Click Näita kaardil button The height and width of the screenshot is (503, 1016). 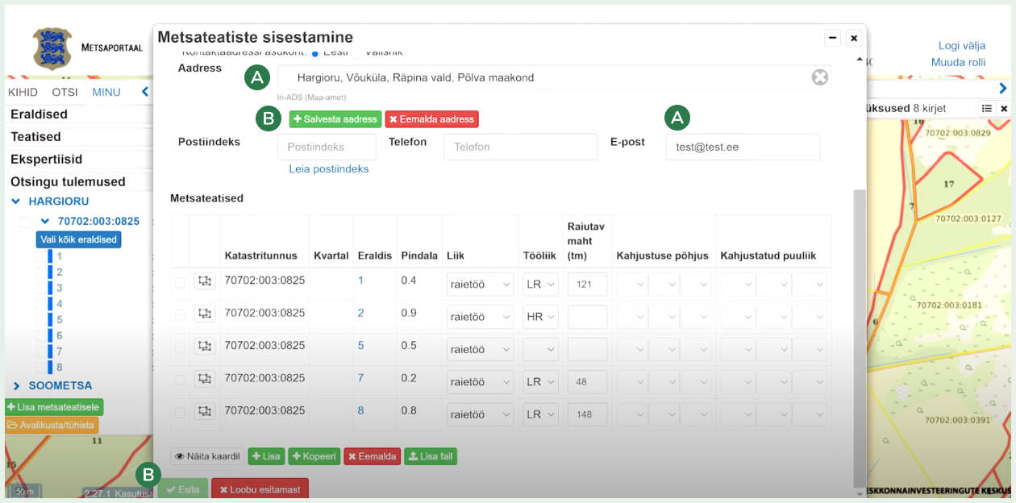207,456
